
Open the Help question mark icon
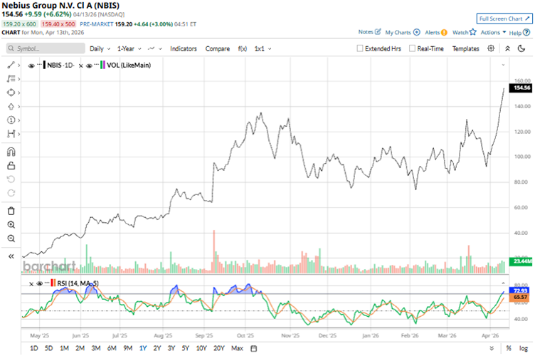(x=526, y=33)
